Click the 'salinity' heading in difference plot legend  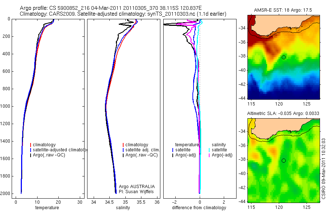pyautogui.click(x=219, y=145)
